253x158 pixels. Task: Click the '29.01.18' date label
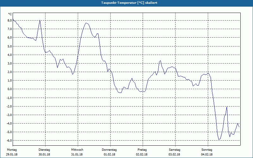click(12, 155)
